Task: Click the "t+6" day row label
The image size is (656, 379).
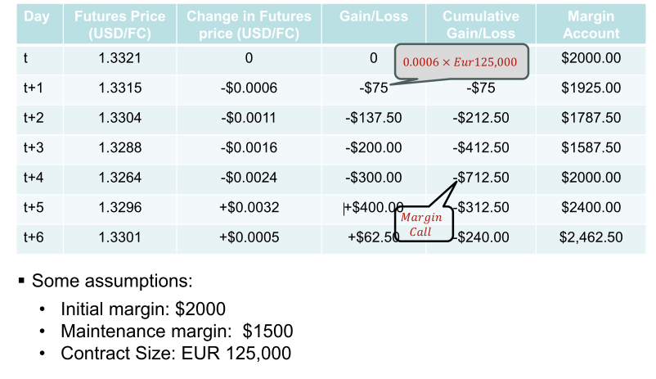Action: click(34, 237)
